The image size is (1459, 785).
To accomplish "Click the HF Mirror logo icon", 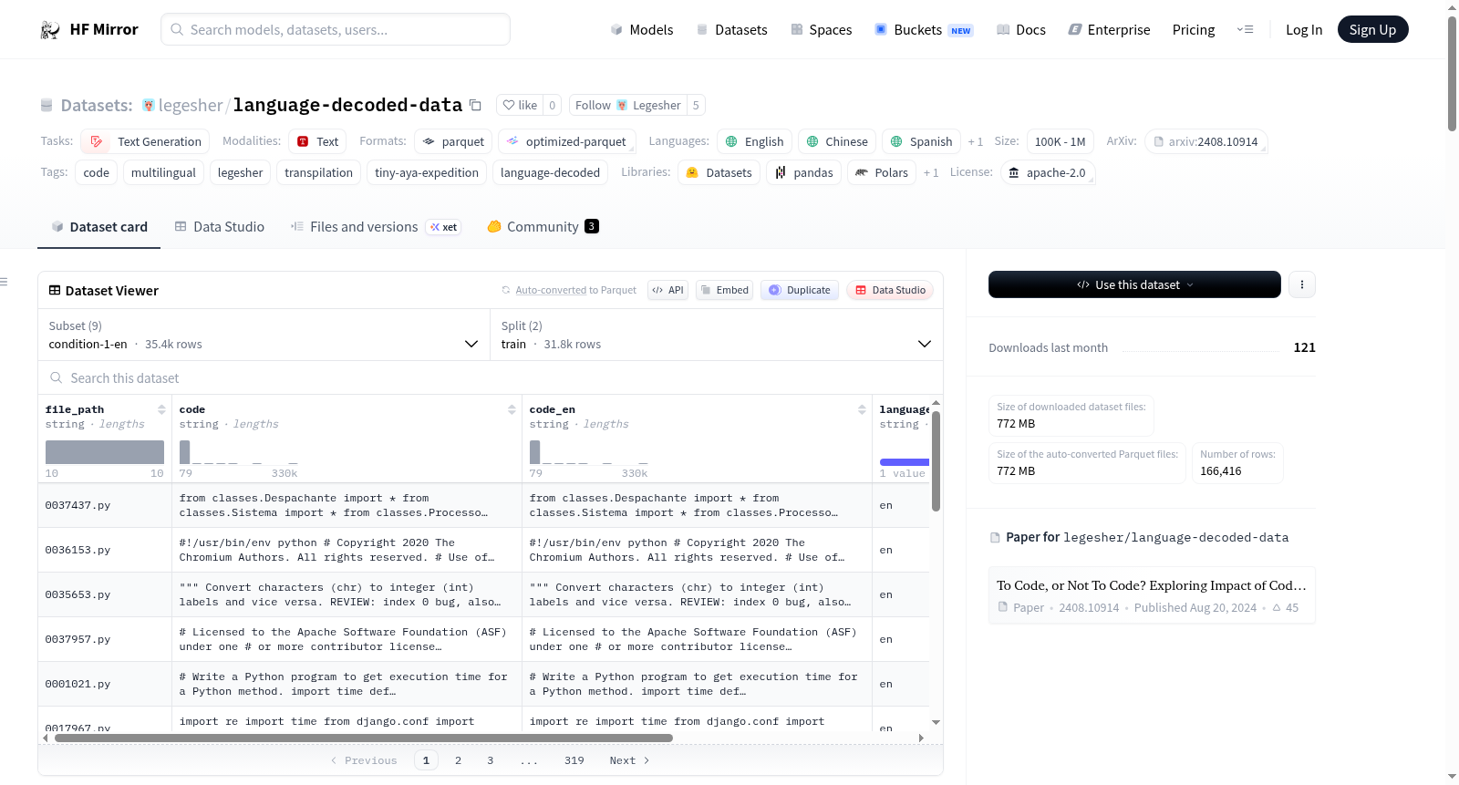I will pyautogui.click(x=50, y=30).
